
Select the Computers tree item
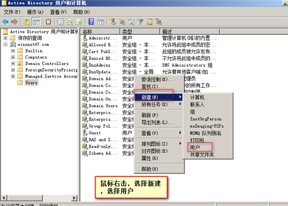[x=36, y=57]
